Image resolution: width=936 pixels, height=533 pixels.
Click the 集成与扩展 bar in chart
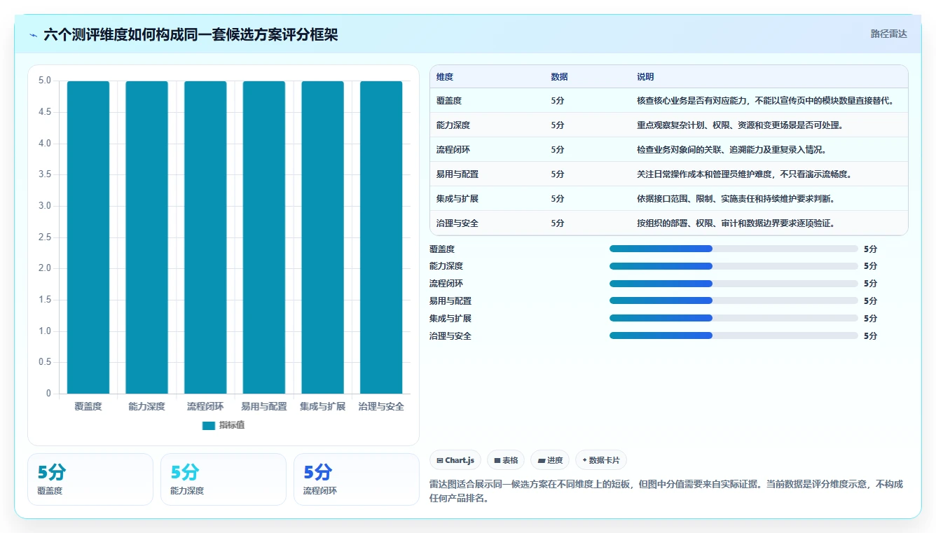point(322,237)
